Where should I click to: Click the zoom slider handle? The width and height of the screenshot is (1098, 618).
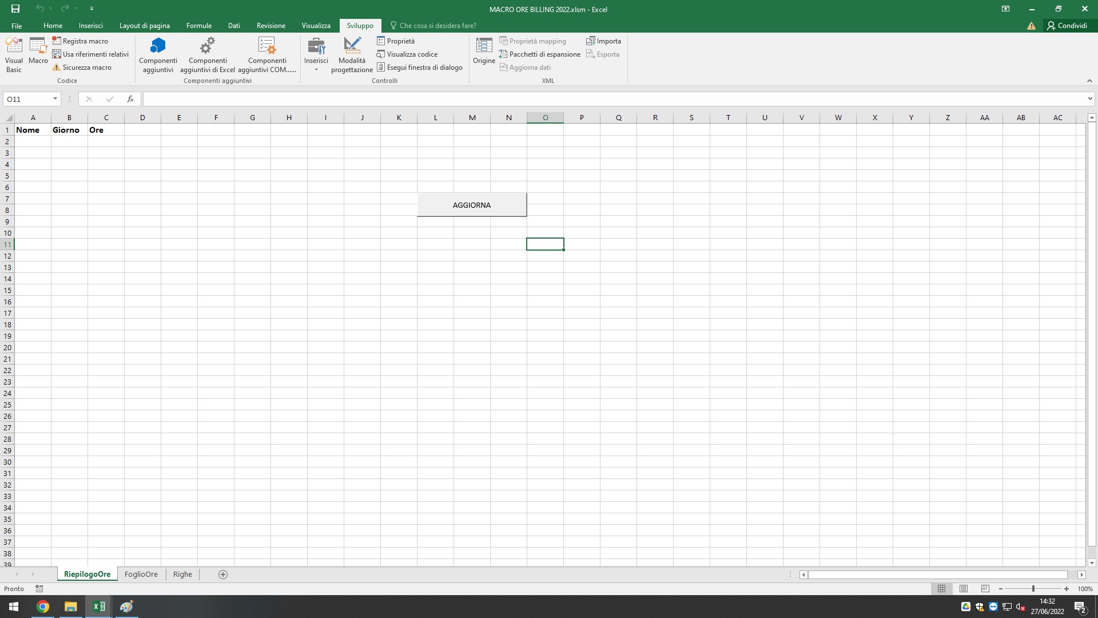[1033, 589]
